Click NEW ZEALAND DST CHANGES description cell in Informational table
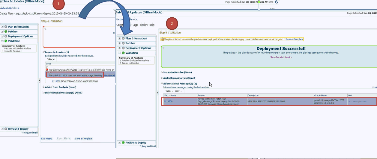 (280, 101)
